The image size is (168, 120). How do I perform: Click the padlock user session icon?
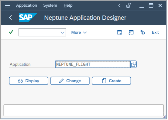point(129,5)
